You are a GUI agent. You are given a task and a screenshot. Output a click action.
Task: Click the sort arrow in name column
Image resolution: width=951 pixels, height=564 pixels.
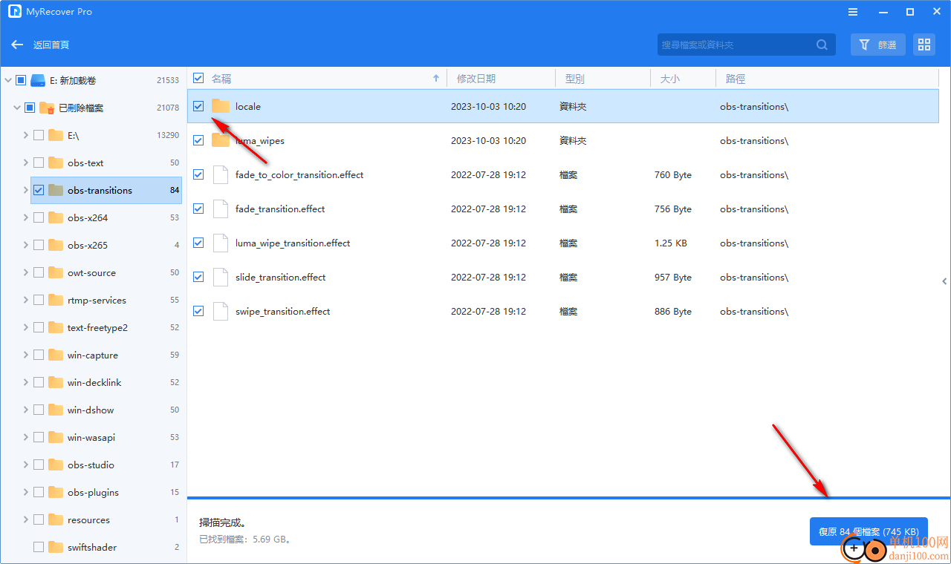point(436,78)
